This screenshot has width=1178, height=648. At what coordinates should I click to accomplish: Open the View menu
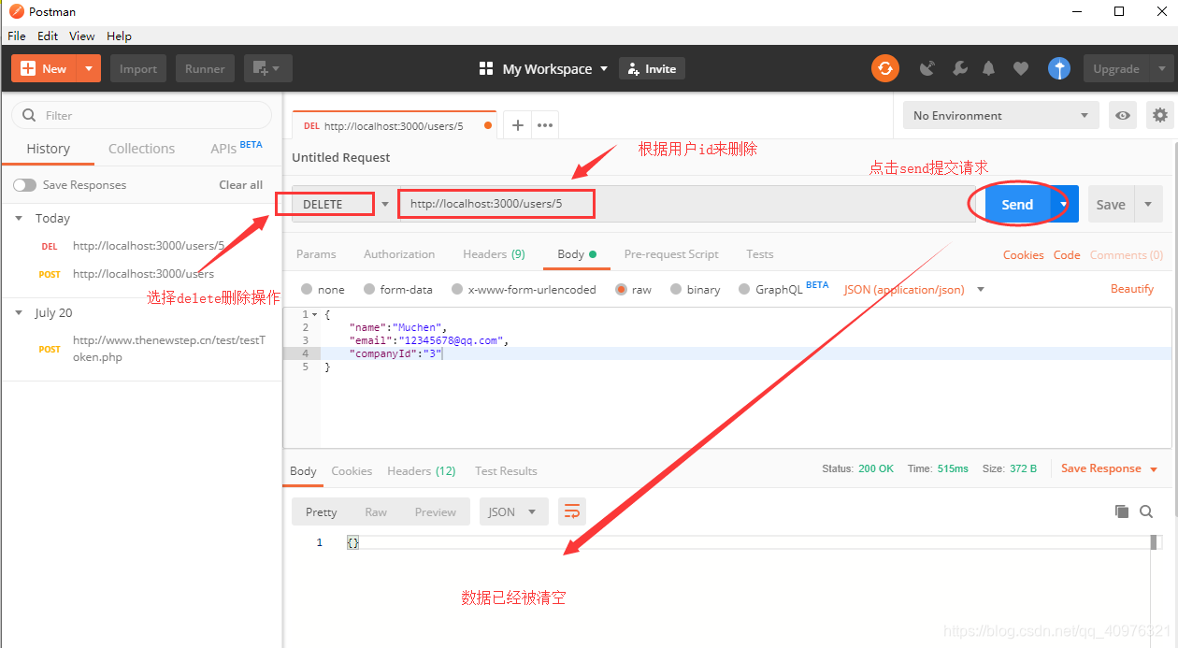[x=82, y=36]
